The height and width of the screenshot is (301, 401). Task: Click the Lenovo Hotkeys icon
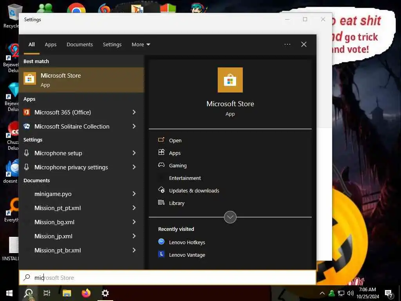pos(161,241)
